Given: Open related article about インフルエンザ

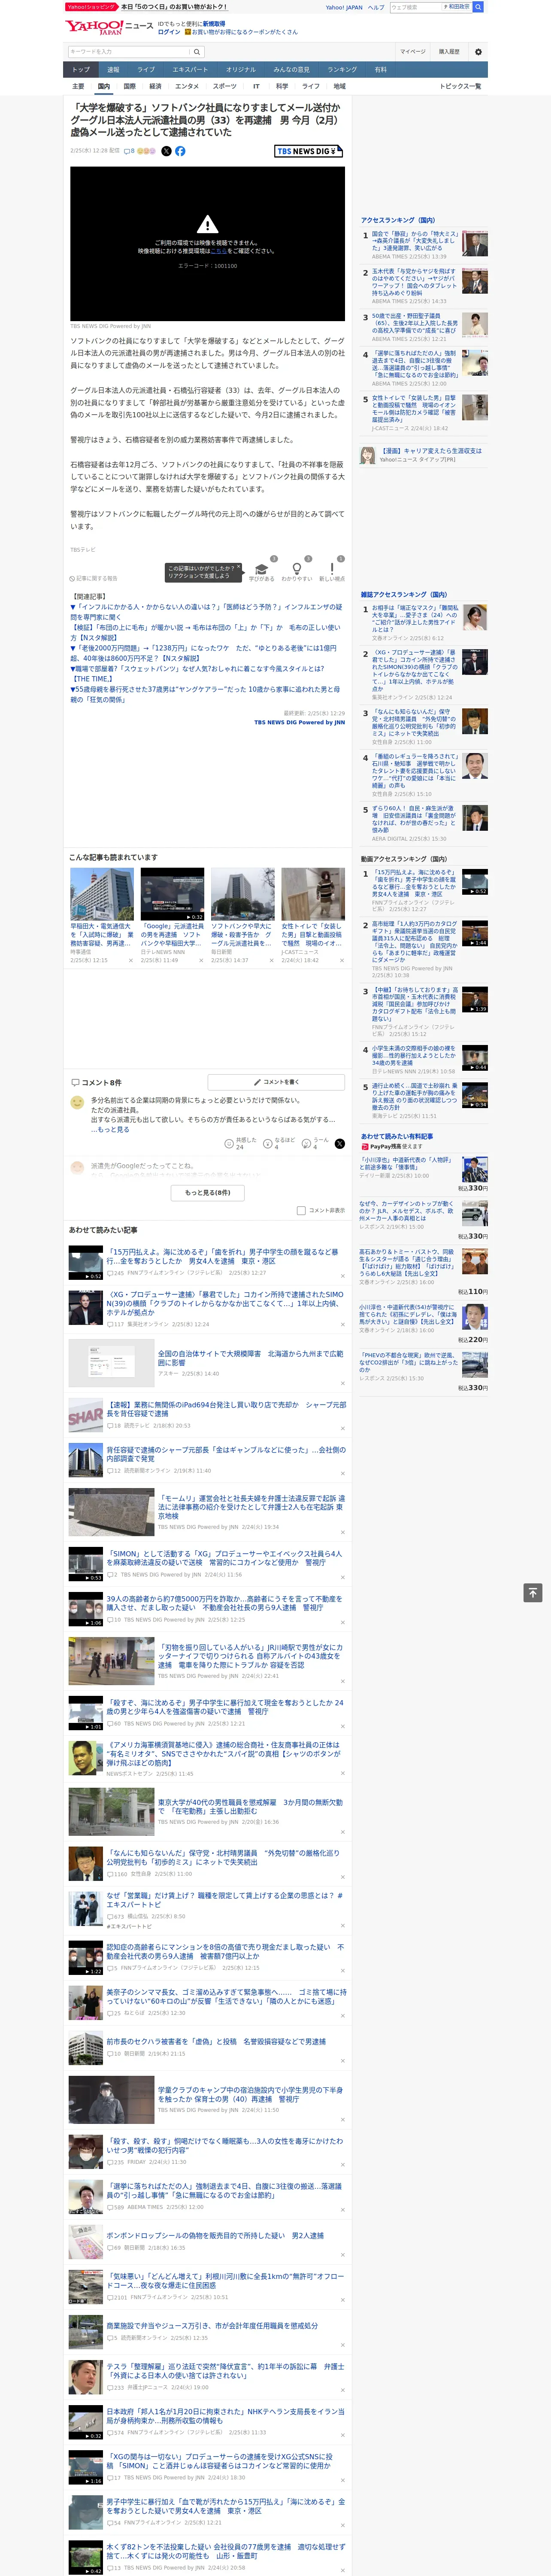Looking at the screenshot, I should point(206,612).
